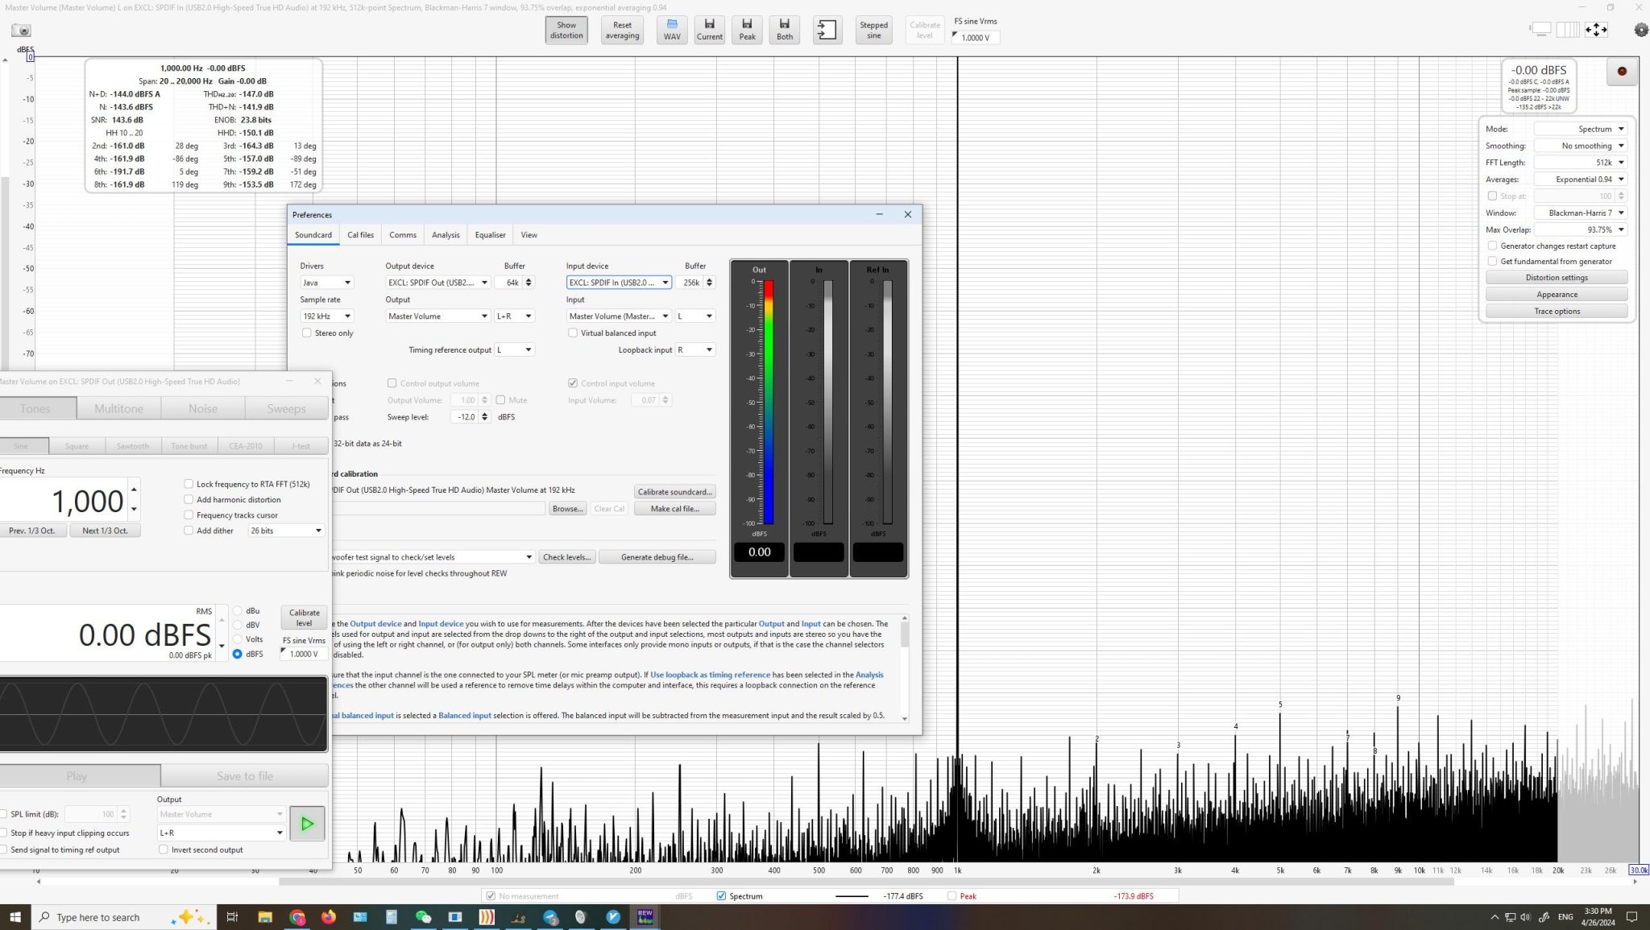Screen dimensions: 1650x930
Task: Click the export/import arrow icon in toolbar
Action: point(827,30)
